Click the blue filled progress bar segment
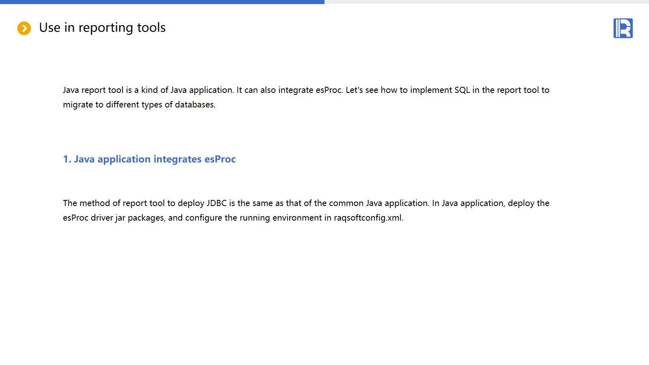This screenshot has height=365, width=649. (162, 2)
